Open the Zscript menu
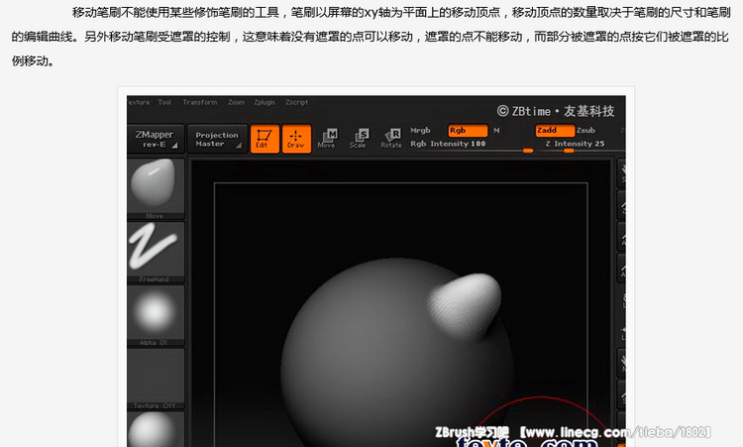Image resolution: width=743 pixels, height=447 pixels. point(297,102)
